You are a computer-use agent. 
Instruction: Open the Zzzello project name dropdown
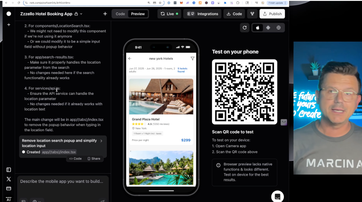point(81,14)
